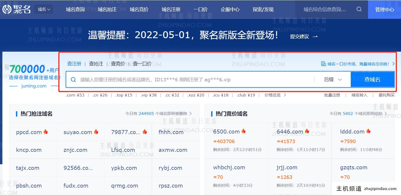
Task: Click the .icu ¥18 price
Action: click(220, 95)
